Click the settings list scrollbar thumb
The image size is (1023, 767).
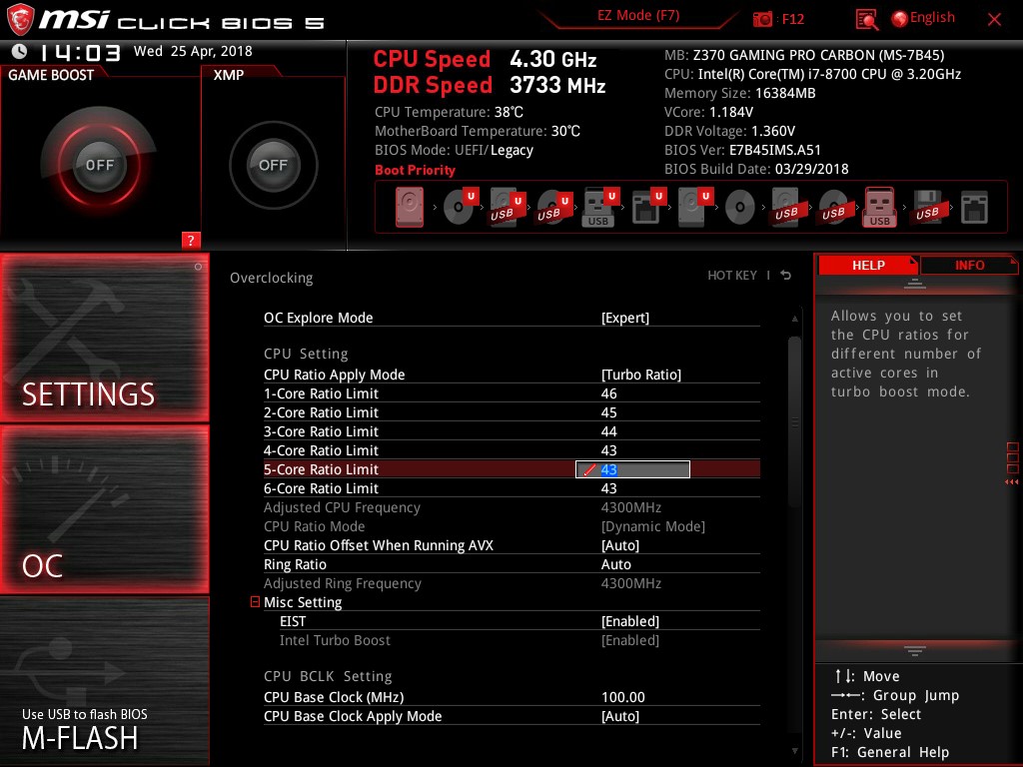point(794,421)
